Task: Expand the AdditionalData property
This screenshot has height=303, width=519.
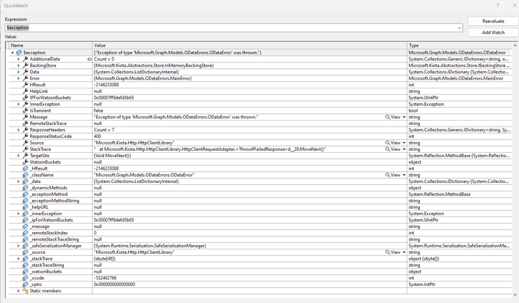Action: click(x=18, y=59)
